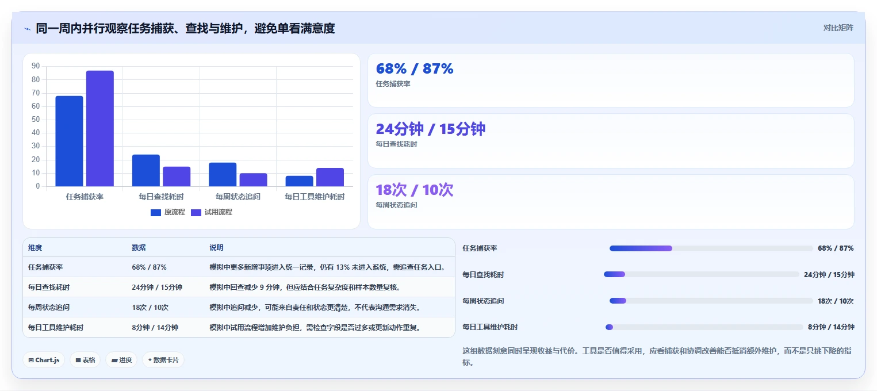The image size is (877, 391).
Task: Click the 维度 column header
Action: click(35, 248)
